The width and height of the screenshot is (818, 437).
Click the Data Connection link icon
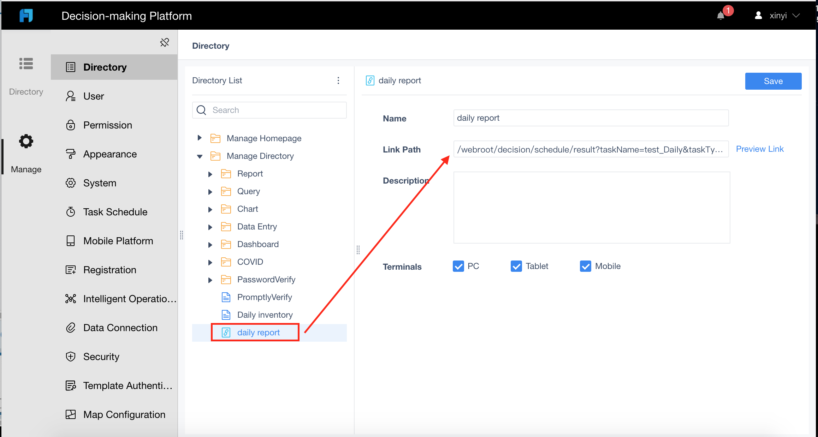pos(71,328)
